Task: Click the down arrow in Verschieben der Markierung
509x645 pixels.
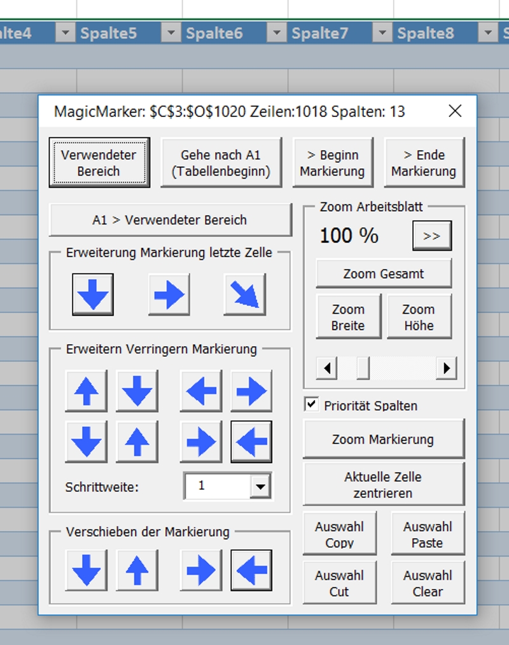Action: pos(87,570)
